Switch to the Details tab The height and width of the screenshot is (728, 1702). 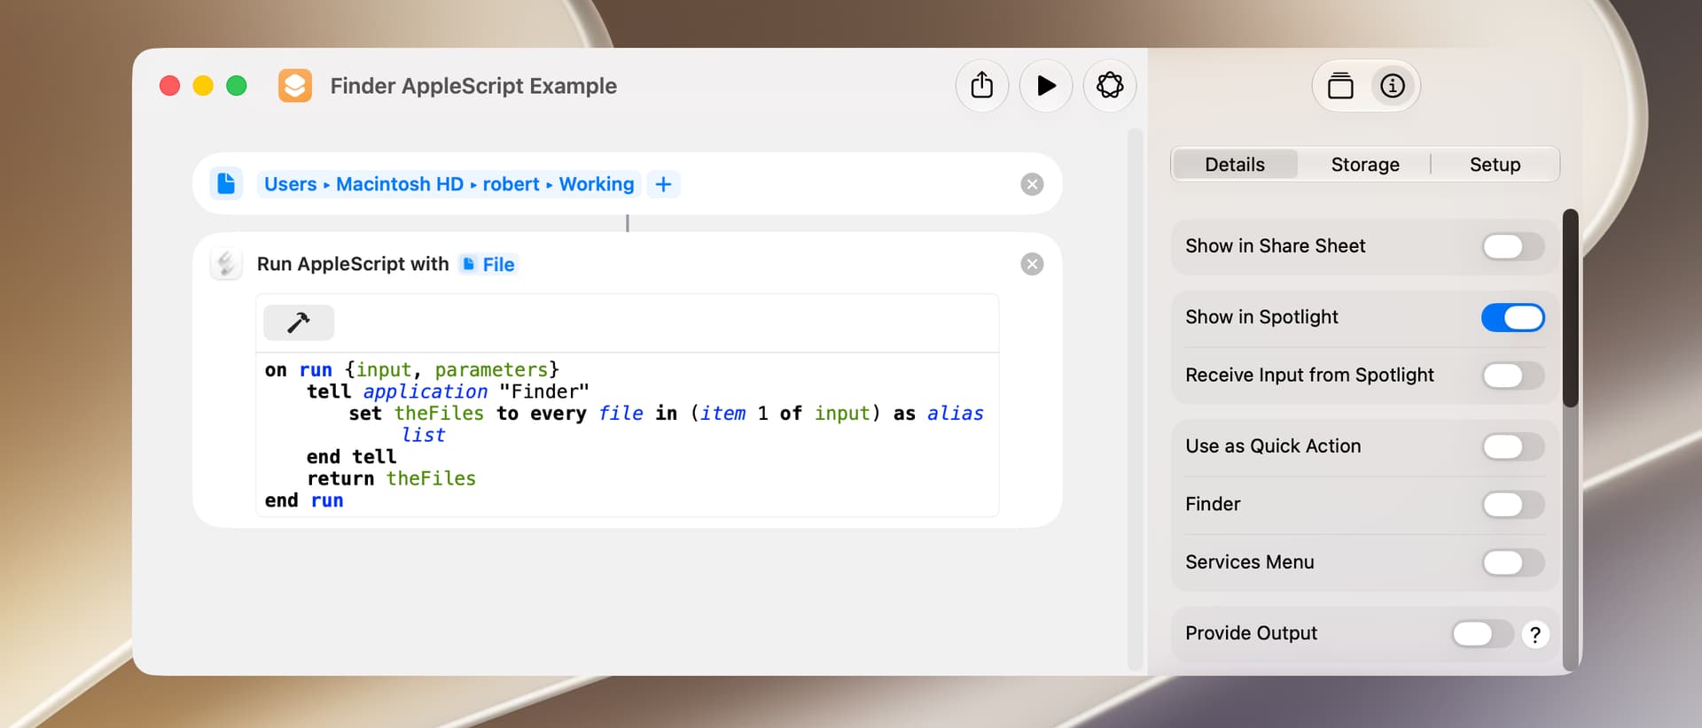[1235, 165]
